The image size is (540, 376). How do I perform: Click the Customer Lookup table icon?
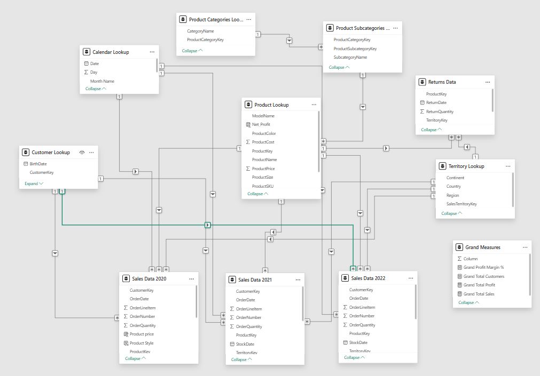tap(26, 152)
